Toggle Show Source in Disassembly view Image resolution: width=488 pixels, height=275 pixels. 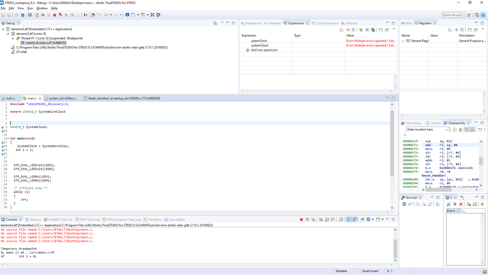472,129
